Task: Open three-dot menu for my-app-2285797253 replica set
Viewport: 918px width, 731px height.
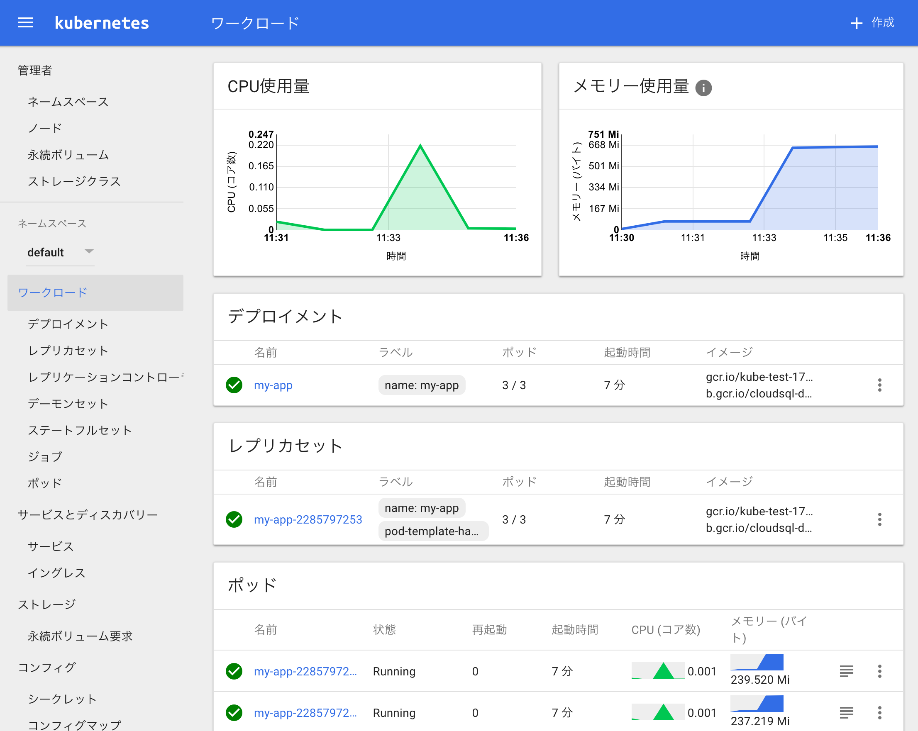Action: point(879,519)
